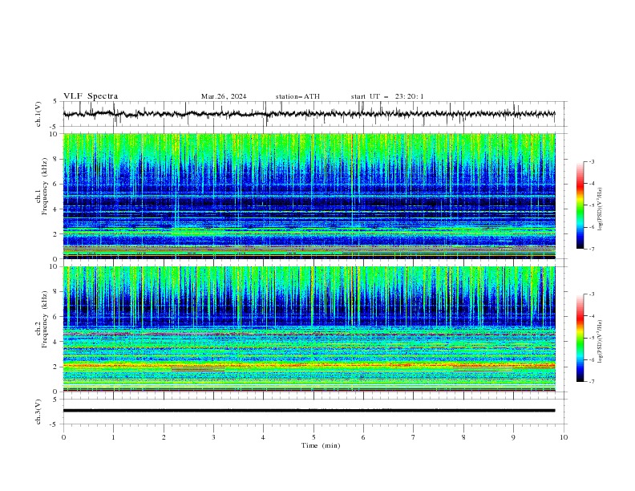This screenshot has width=635, height=491.
Task: Click the lower colorbar's log(PSD) label
Action: pyautogui.click(x=600, y=342)
